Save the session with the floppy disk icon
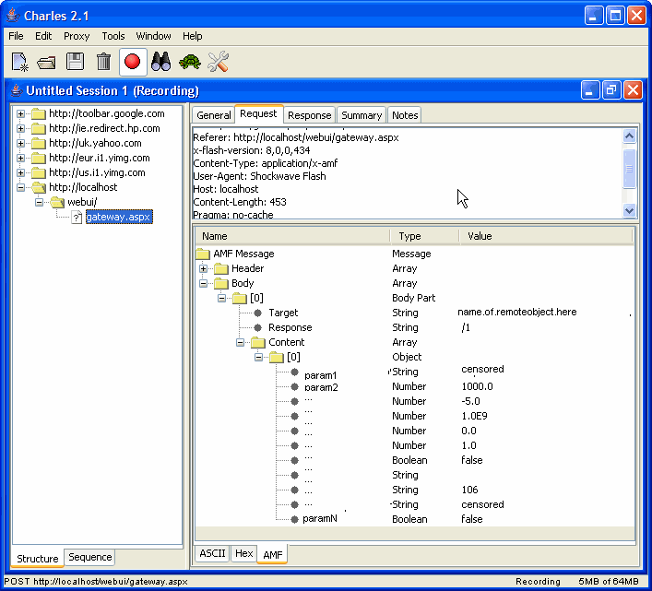The image size is (652, 591). pos(76,62)
